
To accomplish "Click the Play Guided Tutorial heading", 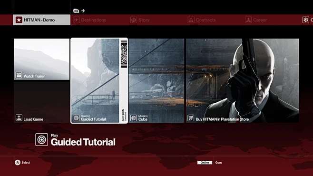I will [x=83, y=140].
